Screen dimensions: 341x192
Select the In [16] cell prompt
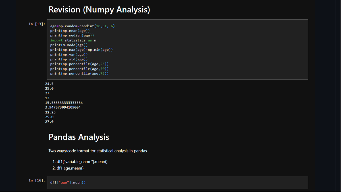coord(37,180)
